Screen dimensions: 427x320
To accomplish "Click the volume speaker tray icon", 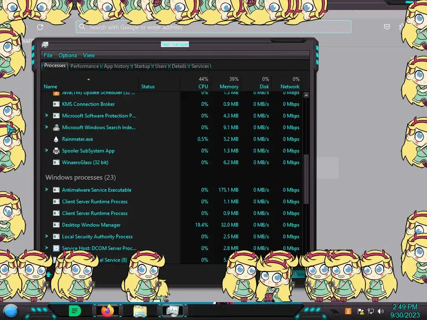I will coord(381,311).
